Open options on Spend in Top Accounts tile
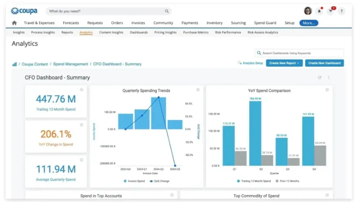 click(x=172, y=195)
